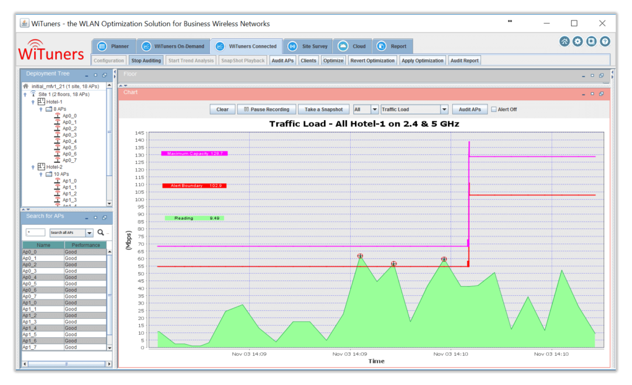Click the first peak marker on chart
632x385 pixels.
coord(360,256)
